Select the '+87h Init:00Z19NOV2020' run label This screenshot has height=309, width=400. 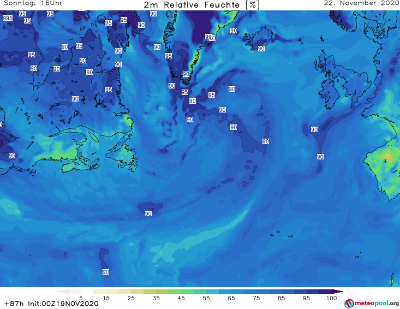point(51,304)
